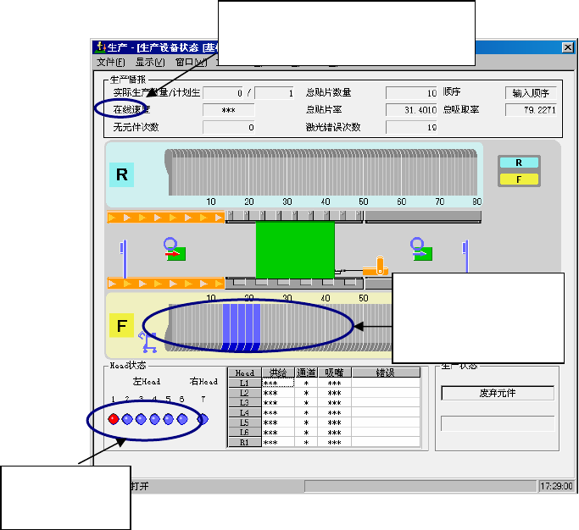The height and width of the screenshot is (530, 579).
Task: Click right head 7 blue status indicator
Action: click(203, 419)
